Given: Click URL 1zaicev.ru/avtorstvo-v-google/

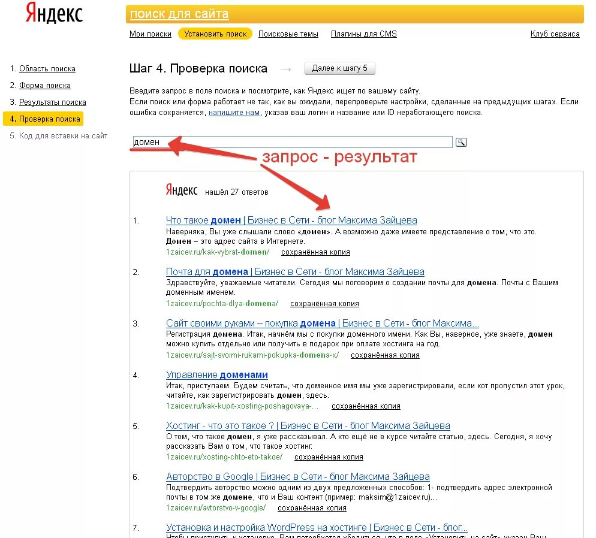Looking at the screenshot, I should pyautogui.click(x=216, y=508).
